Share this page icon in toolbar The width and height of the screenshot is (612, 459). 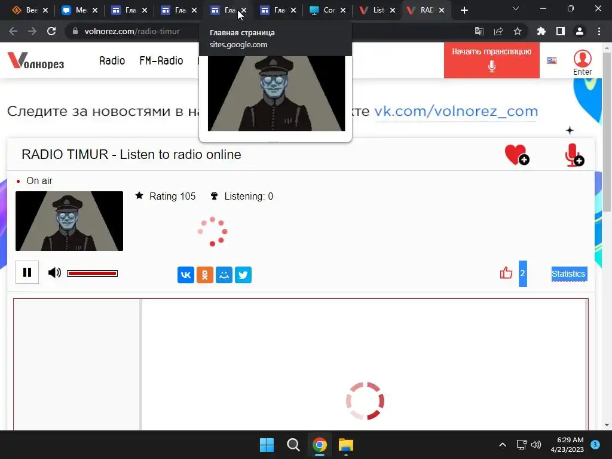coord(498,31)
